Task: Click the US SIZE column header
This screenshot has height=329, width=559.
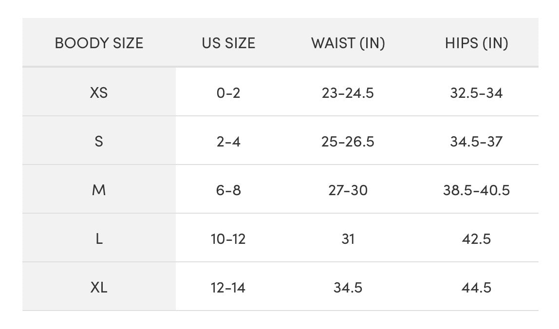Action: 228,43
